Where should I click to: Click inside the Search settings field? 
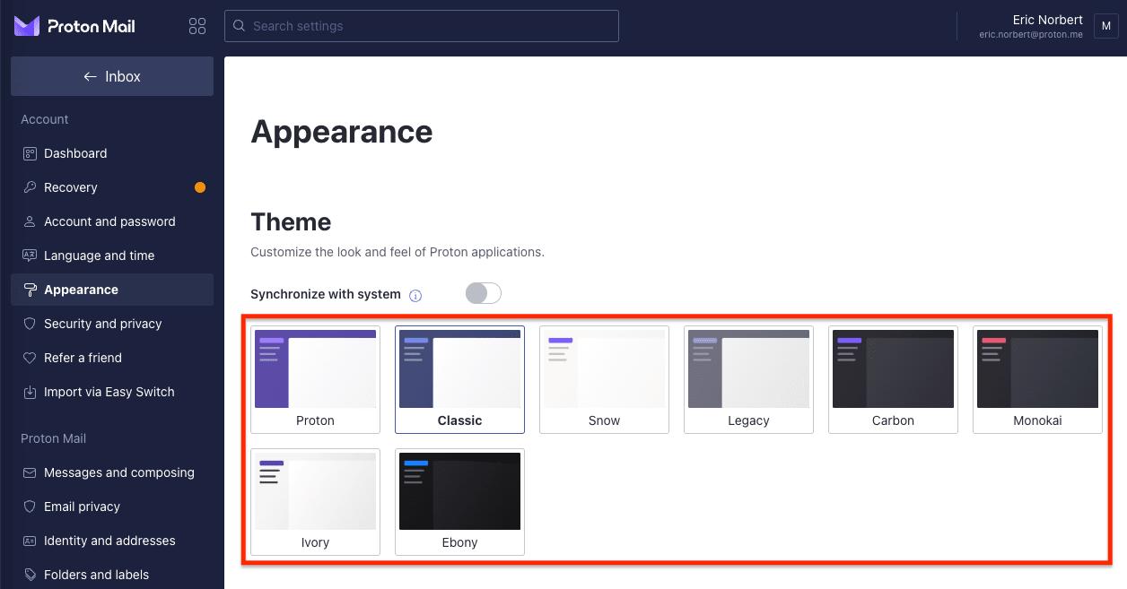421,26
